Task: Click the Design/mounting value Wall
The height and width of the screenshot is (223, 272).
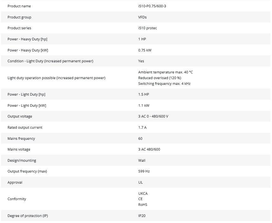Action: tap(142, 160)
